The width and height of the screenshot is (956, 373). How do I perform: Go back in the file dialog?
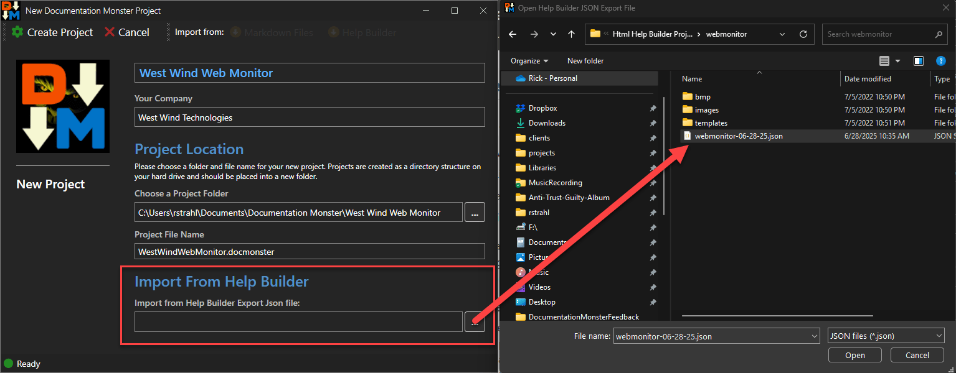click(513, 34)
